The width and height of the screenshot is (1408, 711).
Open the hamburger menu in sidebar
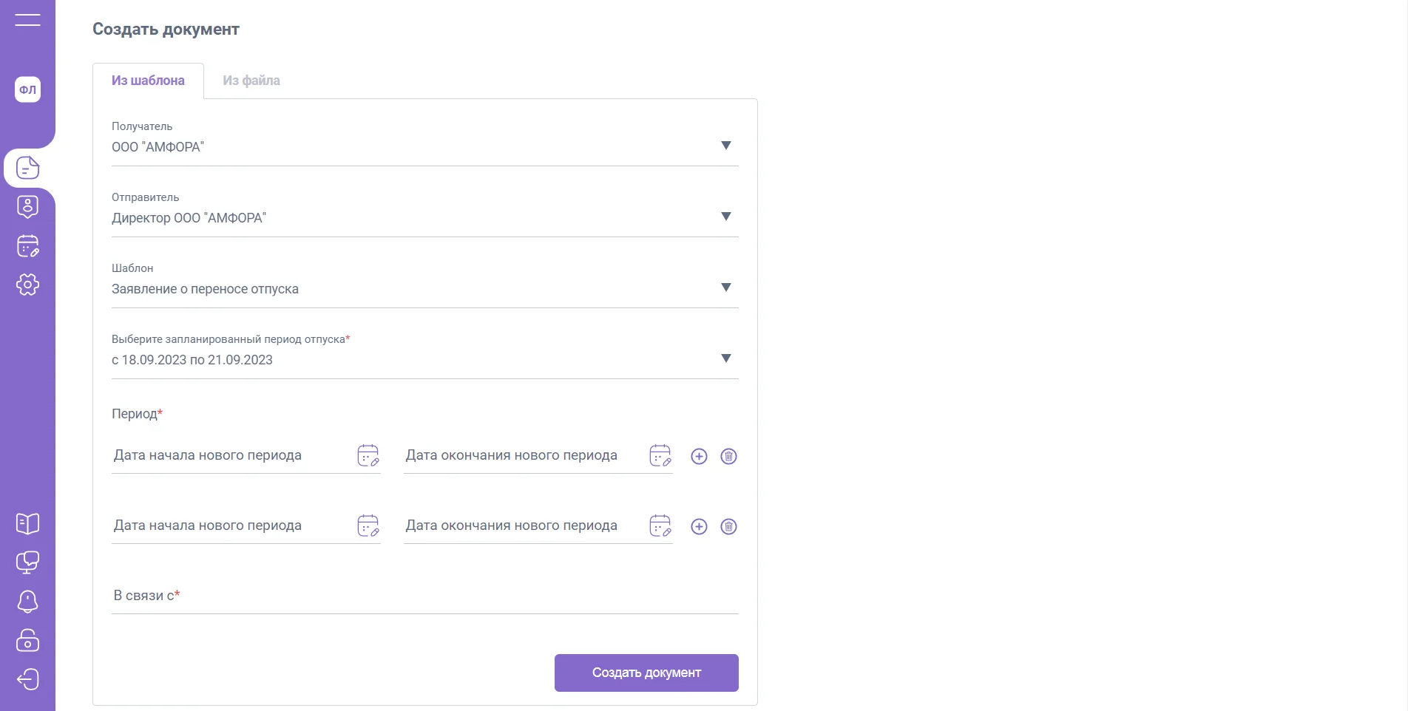point(27,19)
